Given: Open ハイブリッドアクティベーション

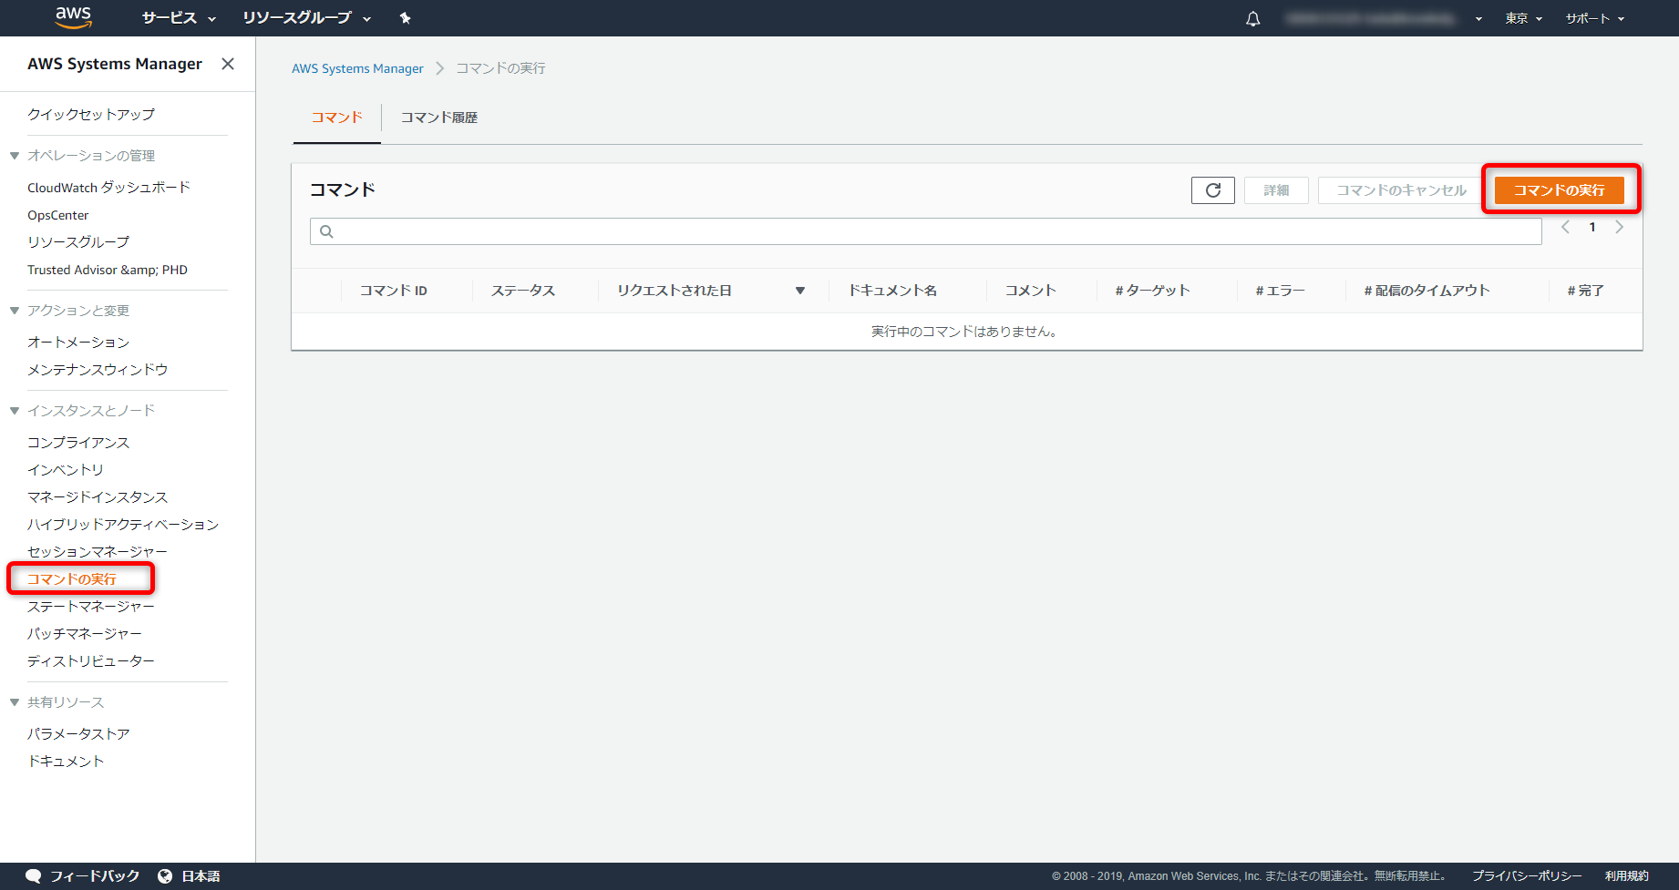Looking at the screenshot, I should (123, 525).
